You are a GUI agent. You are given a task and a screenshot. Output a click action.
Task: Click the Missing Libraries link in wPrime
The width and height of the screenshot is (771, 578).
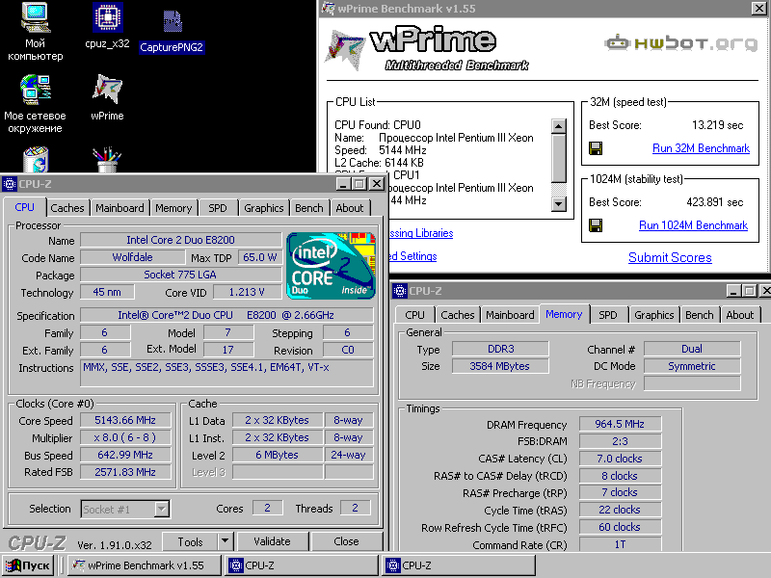420,233
